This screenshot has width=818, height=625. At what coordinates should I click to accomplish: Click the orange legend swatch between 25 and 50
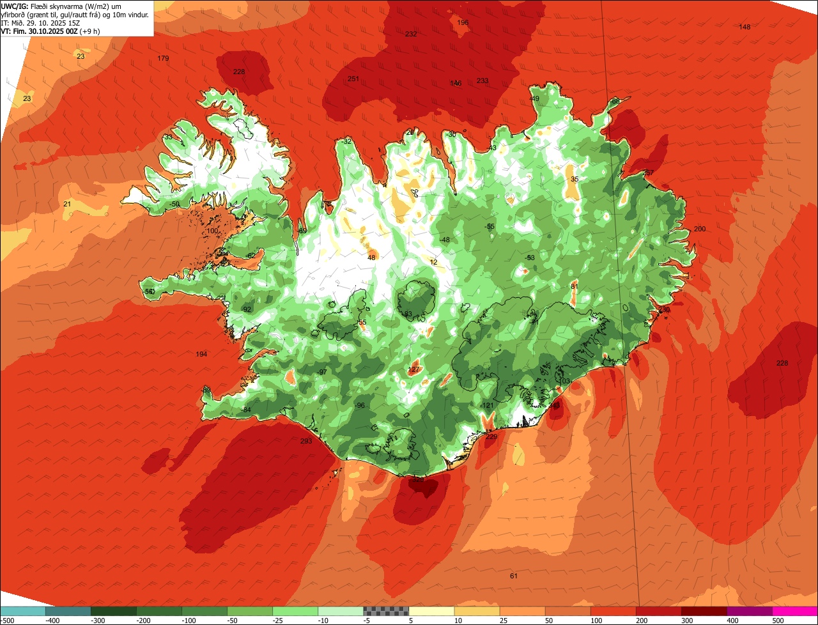tap(522, 610)
